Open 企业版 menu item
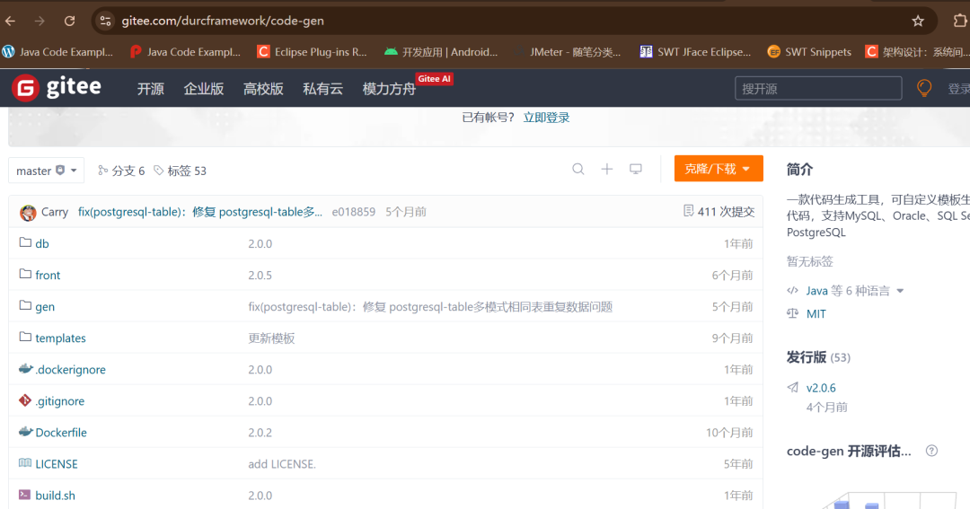The image size is (970, 509). 204,89
